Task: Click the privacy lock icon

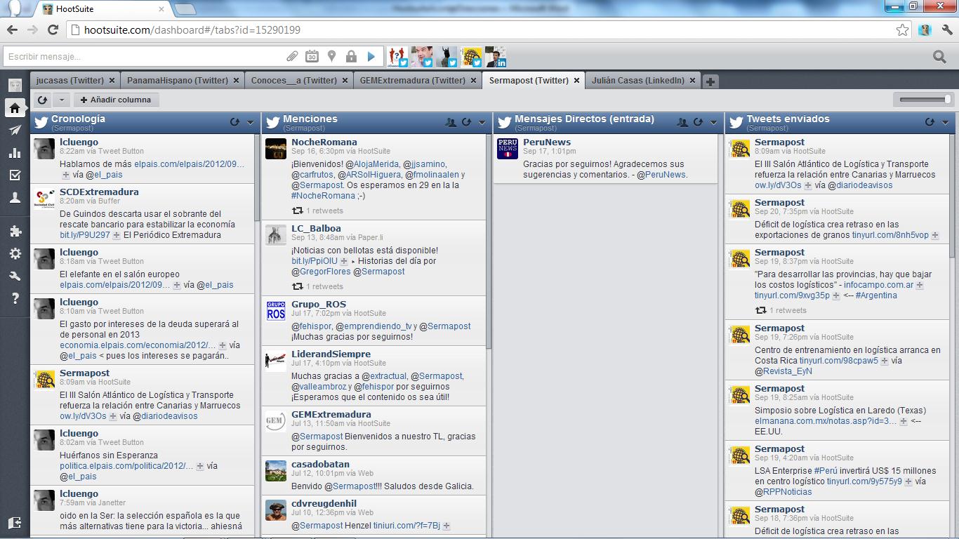Action: [351, 57]
